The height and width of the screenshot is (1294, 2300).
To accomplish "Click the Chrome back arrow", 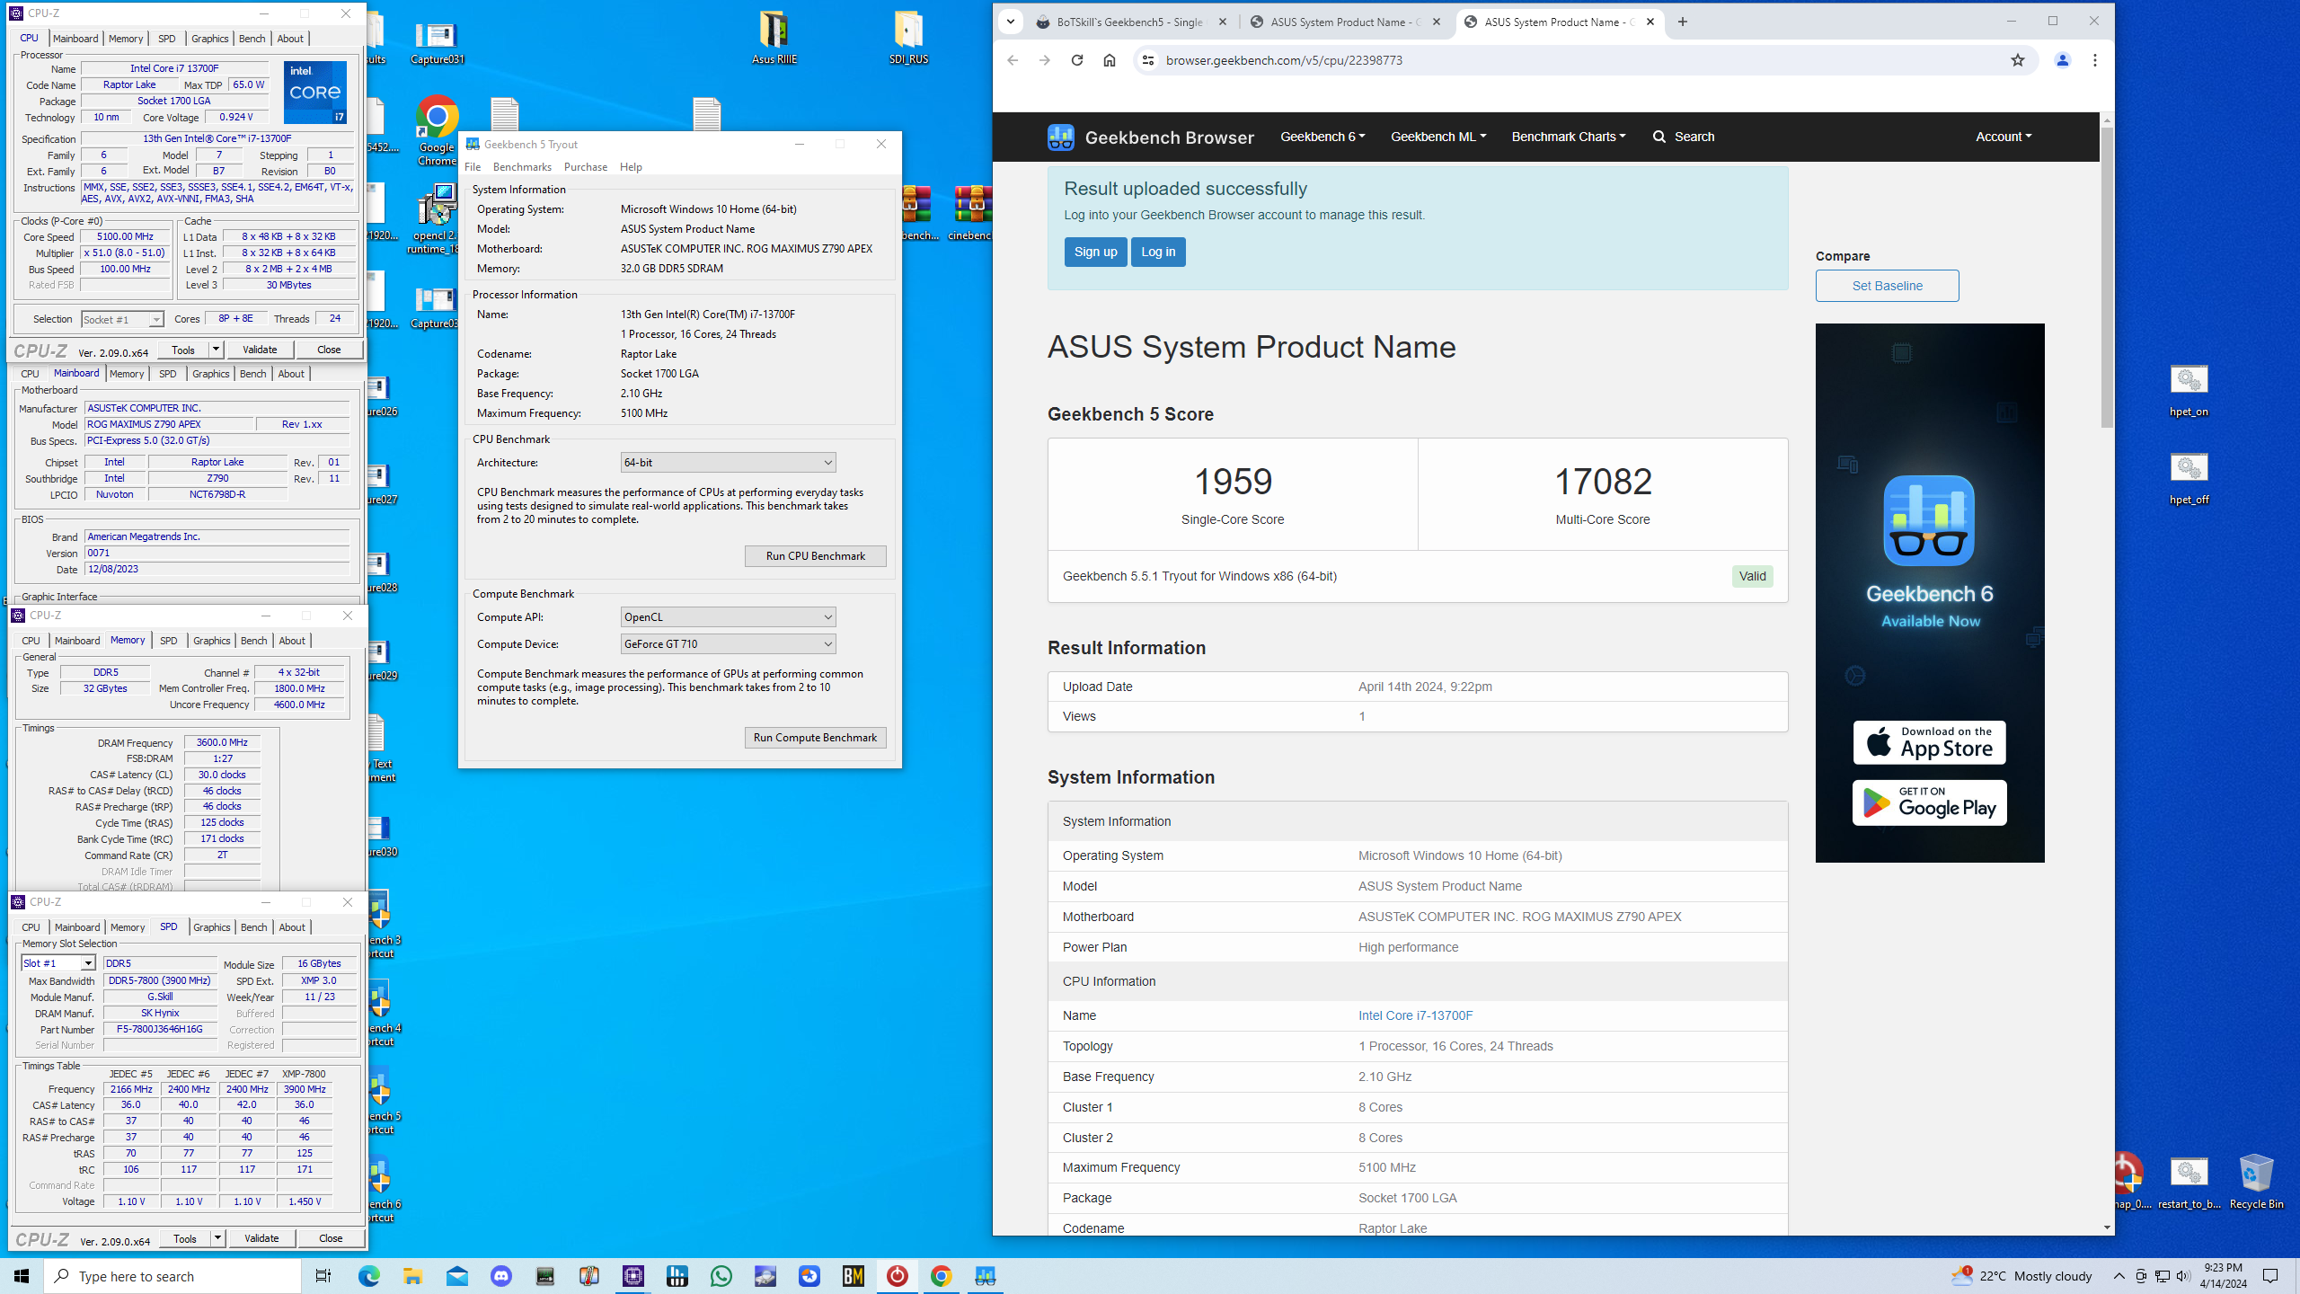I will tap(1013, 60).
